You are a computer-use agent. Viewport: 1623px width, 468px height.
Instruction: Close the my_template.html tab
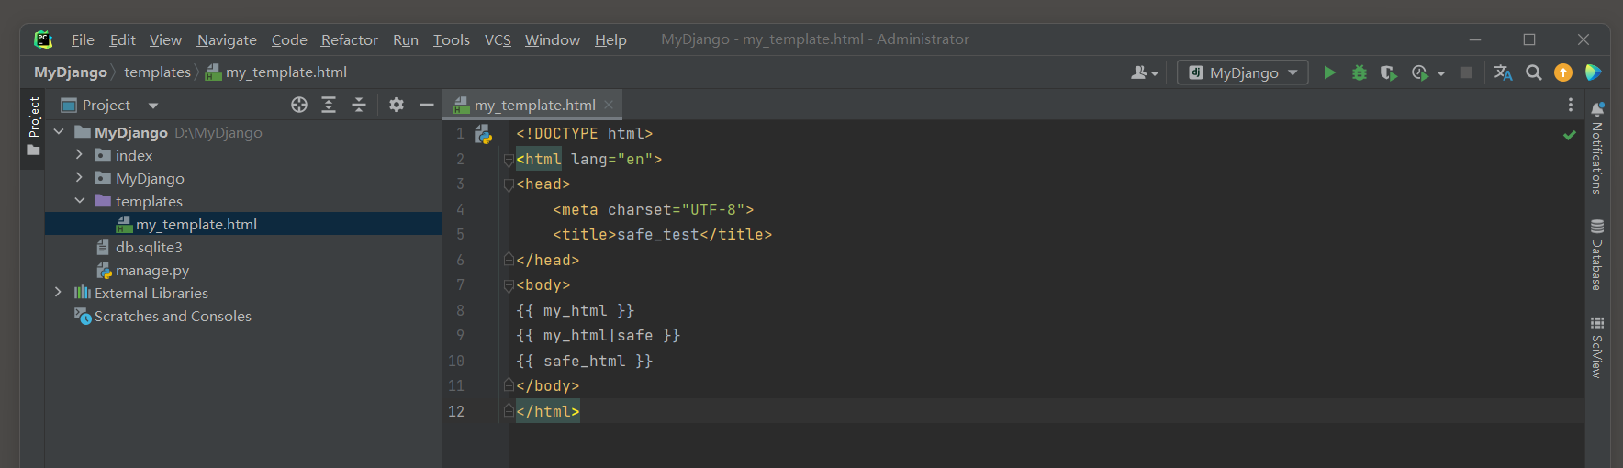609,105
